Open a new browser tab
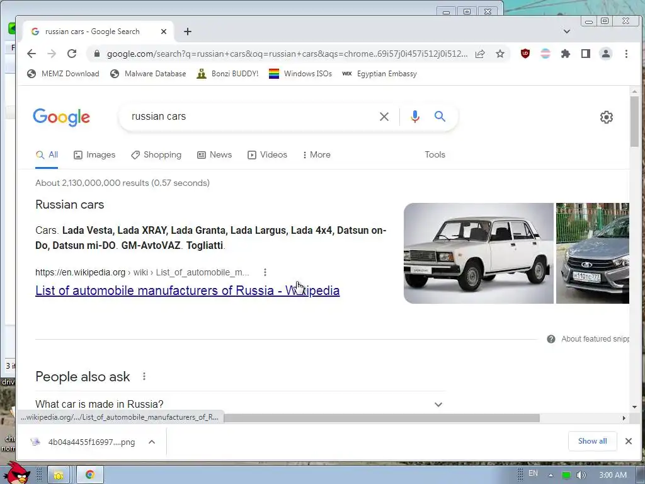645x484 pixels. pyautogui.click(x=188, y=32)
